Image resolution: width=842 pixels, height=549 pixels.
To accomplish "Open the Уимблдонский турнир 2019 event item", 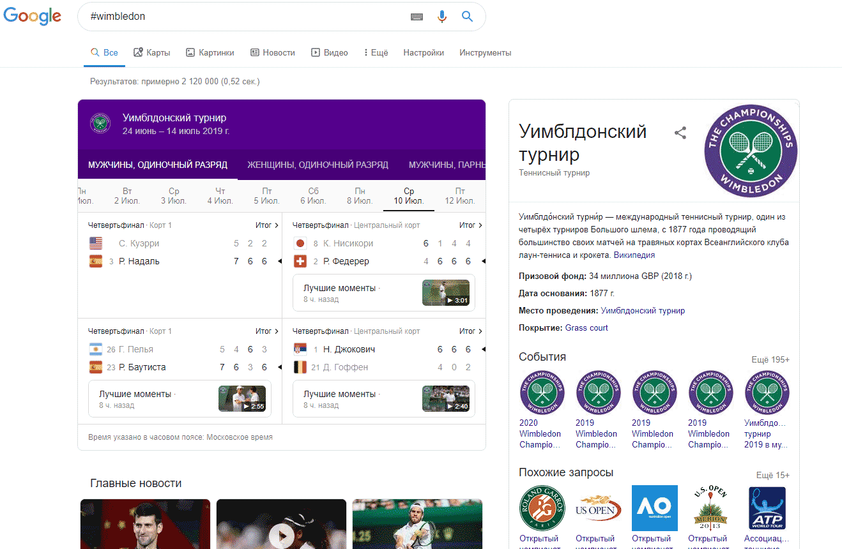I will pyautogui.click(x=767, y=410).
